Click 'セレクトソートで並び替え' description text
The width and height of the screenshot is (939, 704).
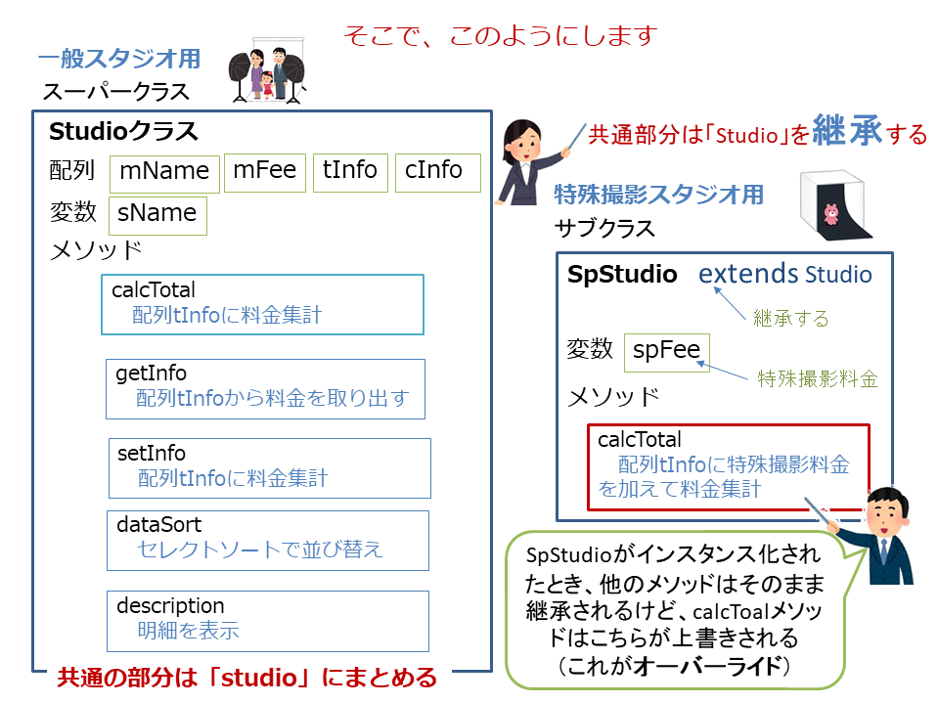[259, 549]
